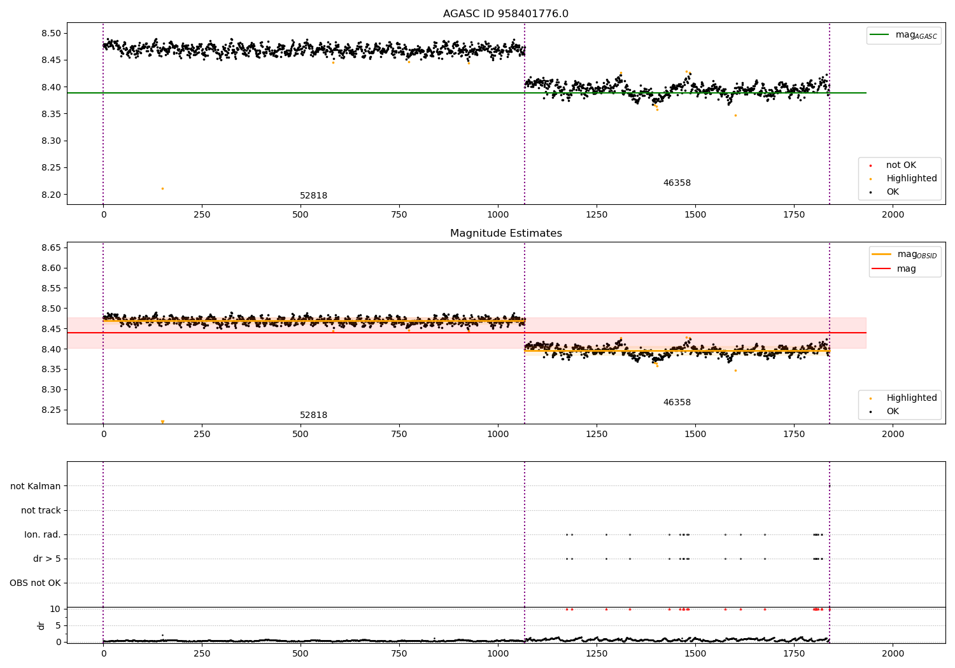Click the "8.25" y-tick in middle plot

pos(52,410)
